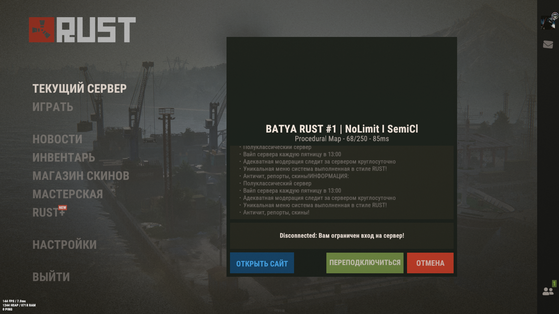This screenshot has height=314, width=559.
Task: Click the ОТКРЫТЬ САЙТ button
Action: click(x=262, y=263)
